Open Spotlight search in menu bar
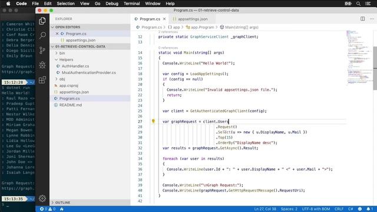 358,4
